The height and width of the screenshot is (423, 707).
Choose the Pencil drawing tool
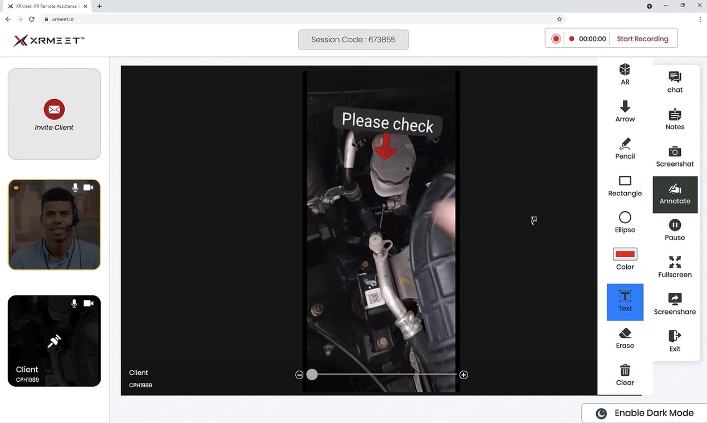point(625,149)
